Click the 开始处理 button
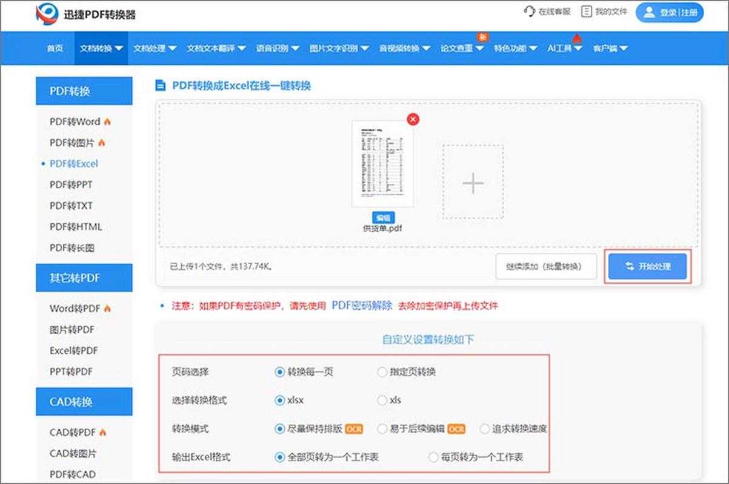 (647, 266)
